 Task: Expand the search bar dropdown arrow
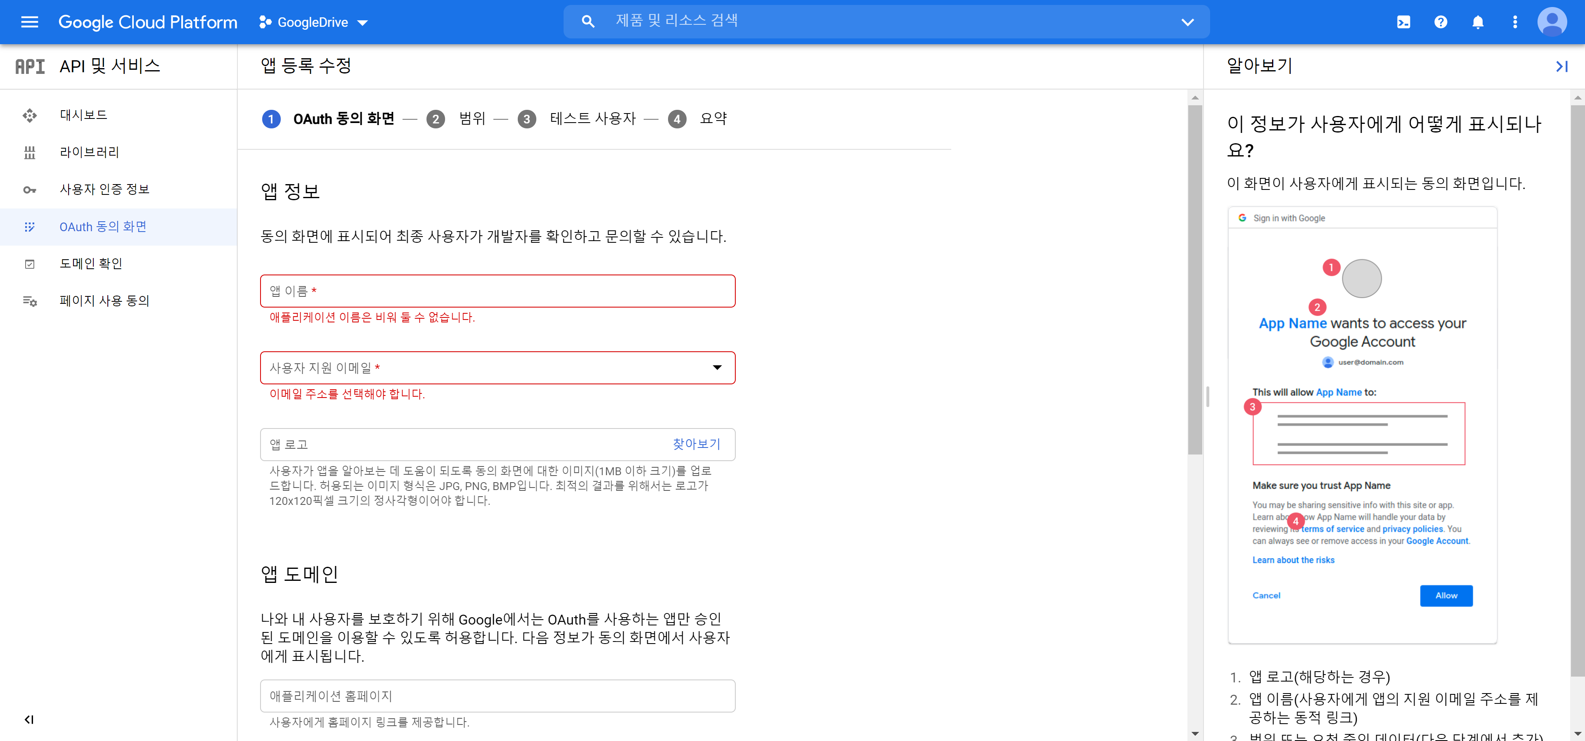point(1187,22)
